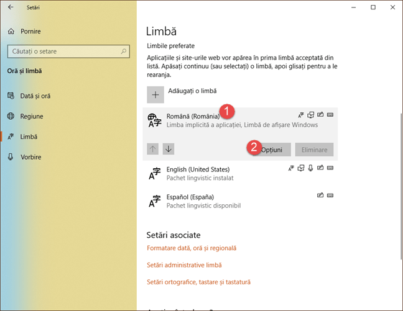The height and width of the screenshot is (311, 403).
Task: Click speech recognition microphone icon in English row
Action: pyautogui.click(x=310, y=168)
